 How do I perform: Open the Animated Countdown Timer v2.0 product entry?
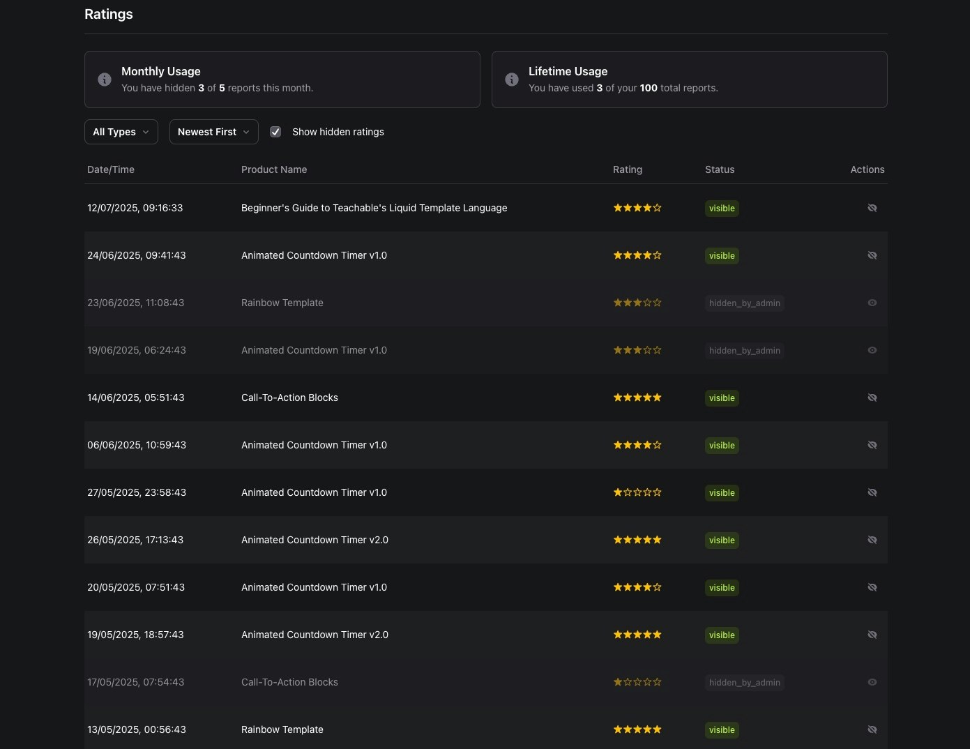pos(315,539)
